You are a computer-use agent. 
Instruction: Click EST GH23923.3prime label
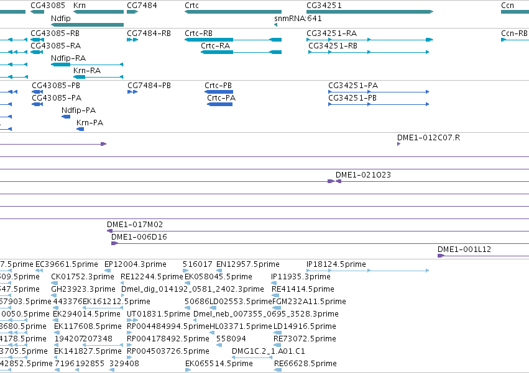[x=83, y=289]
